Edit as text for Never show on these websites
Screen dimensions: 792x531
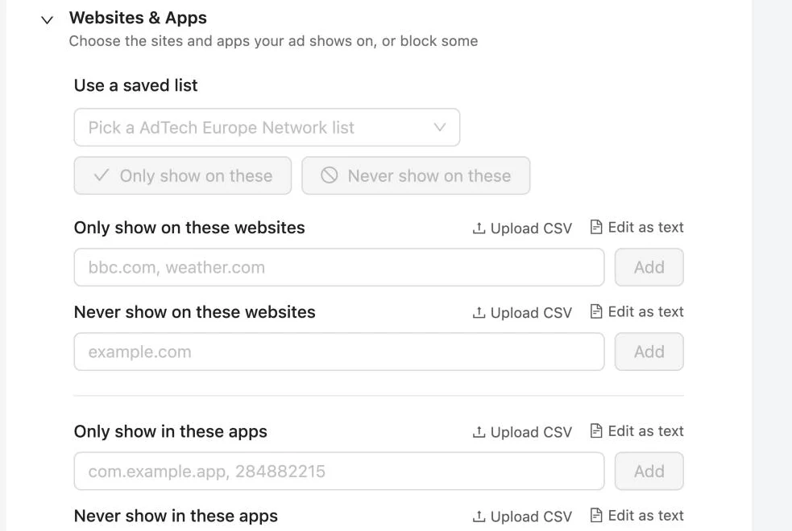coord(637,311)
